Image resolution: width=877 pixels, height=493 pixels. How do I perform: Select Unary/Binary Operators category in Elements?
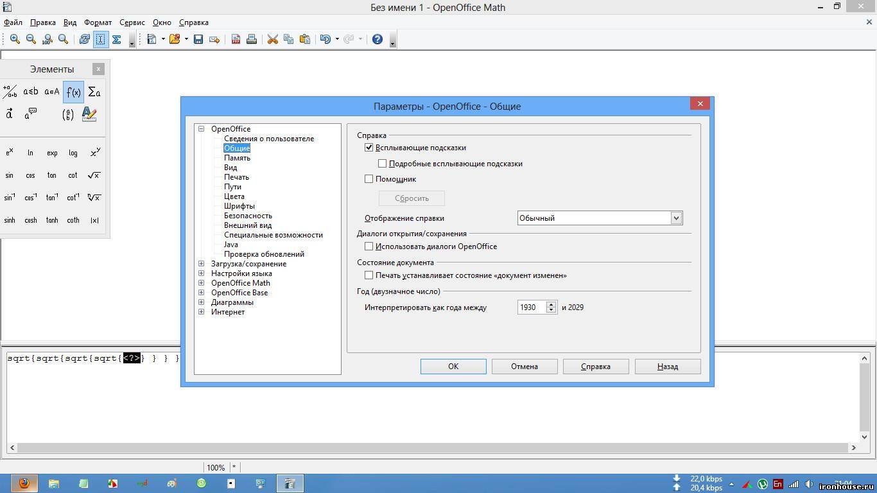click(x=10, y=92)
